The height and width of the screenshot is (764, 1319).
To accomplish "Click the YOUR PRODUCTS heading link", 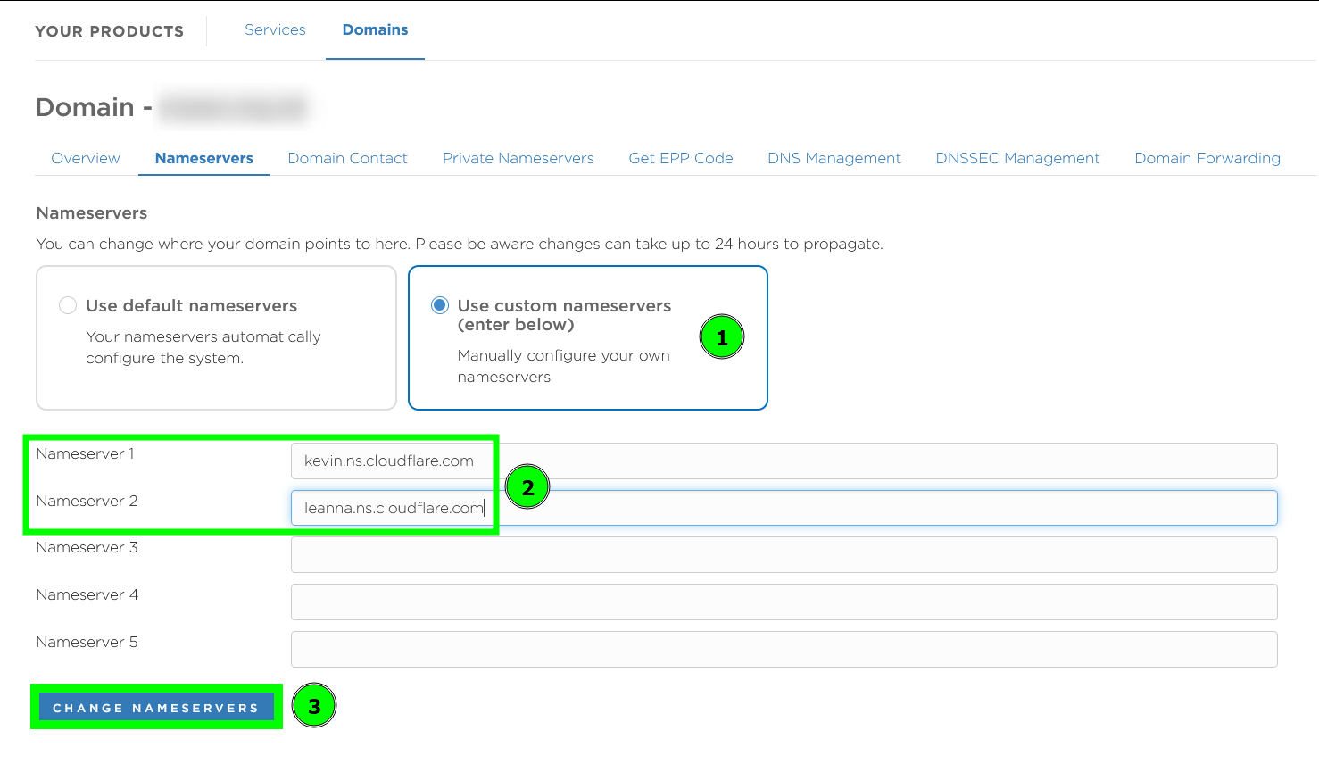I will click(109, 30).
